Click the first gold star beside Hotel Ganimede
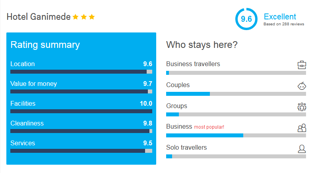 76,17
